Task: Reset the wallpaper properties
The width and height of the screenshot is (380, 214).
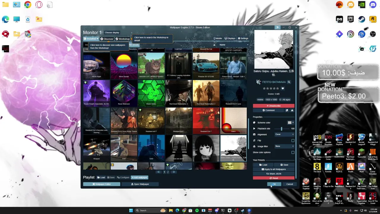Action: (274, 178)
